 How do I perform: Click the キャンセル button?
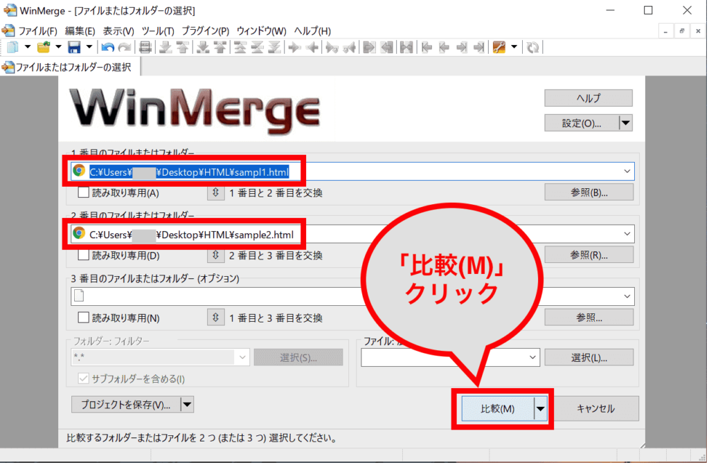tap(595, 408)
